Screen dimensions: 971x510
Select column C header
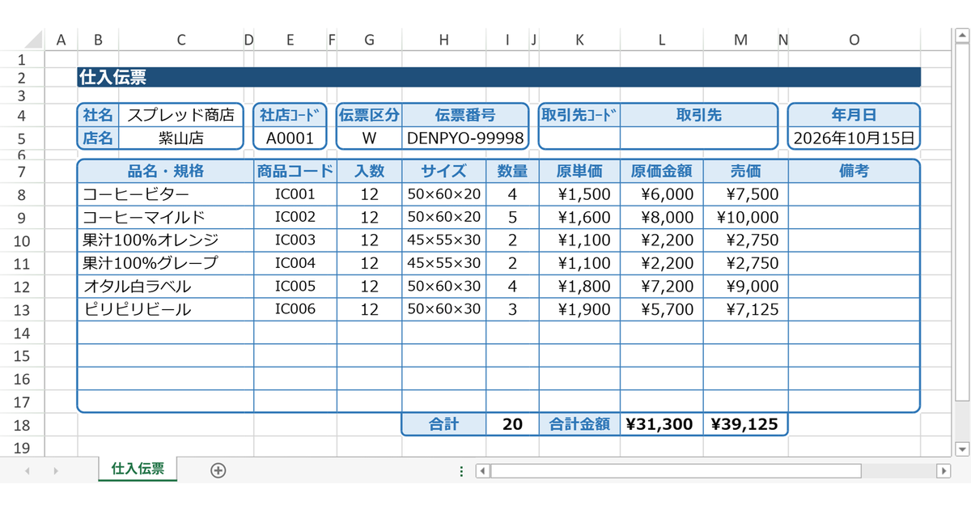pyautogui.click(x=180, y=40)
